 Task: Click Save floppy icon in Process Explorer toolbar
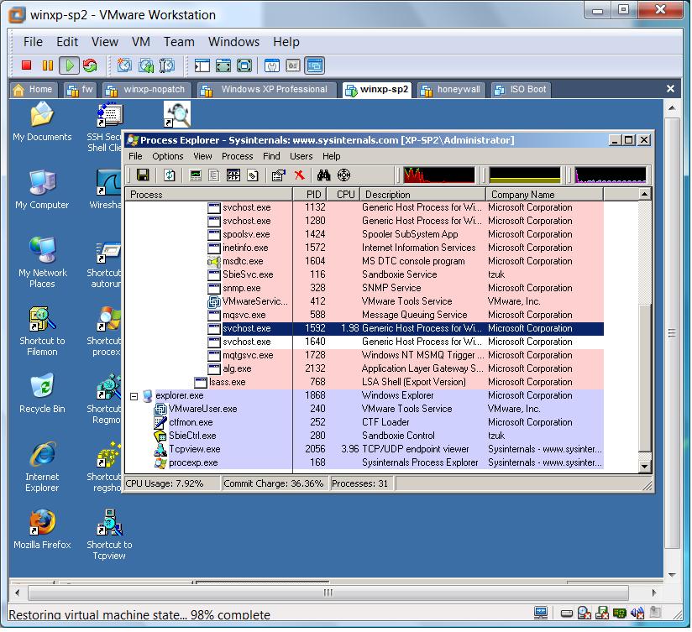[x=143, y=175]
